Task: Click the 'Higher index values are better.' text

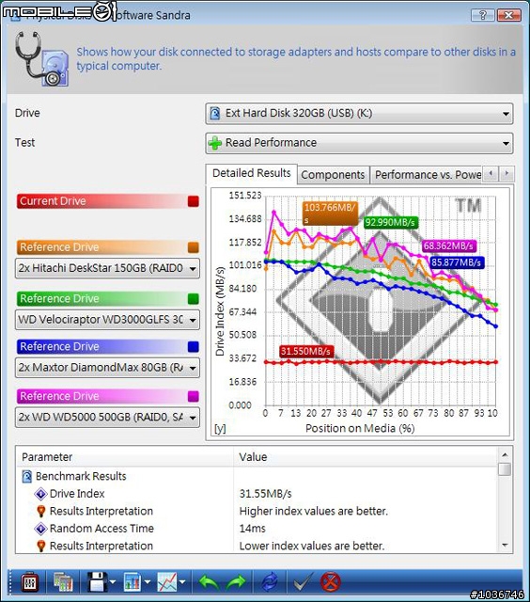Action: (x=313, y=512)
